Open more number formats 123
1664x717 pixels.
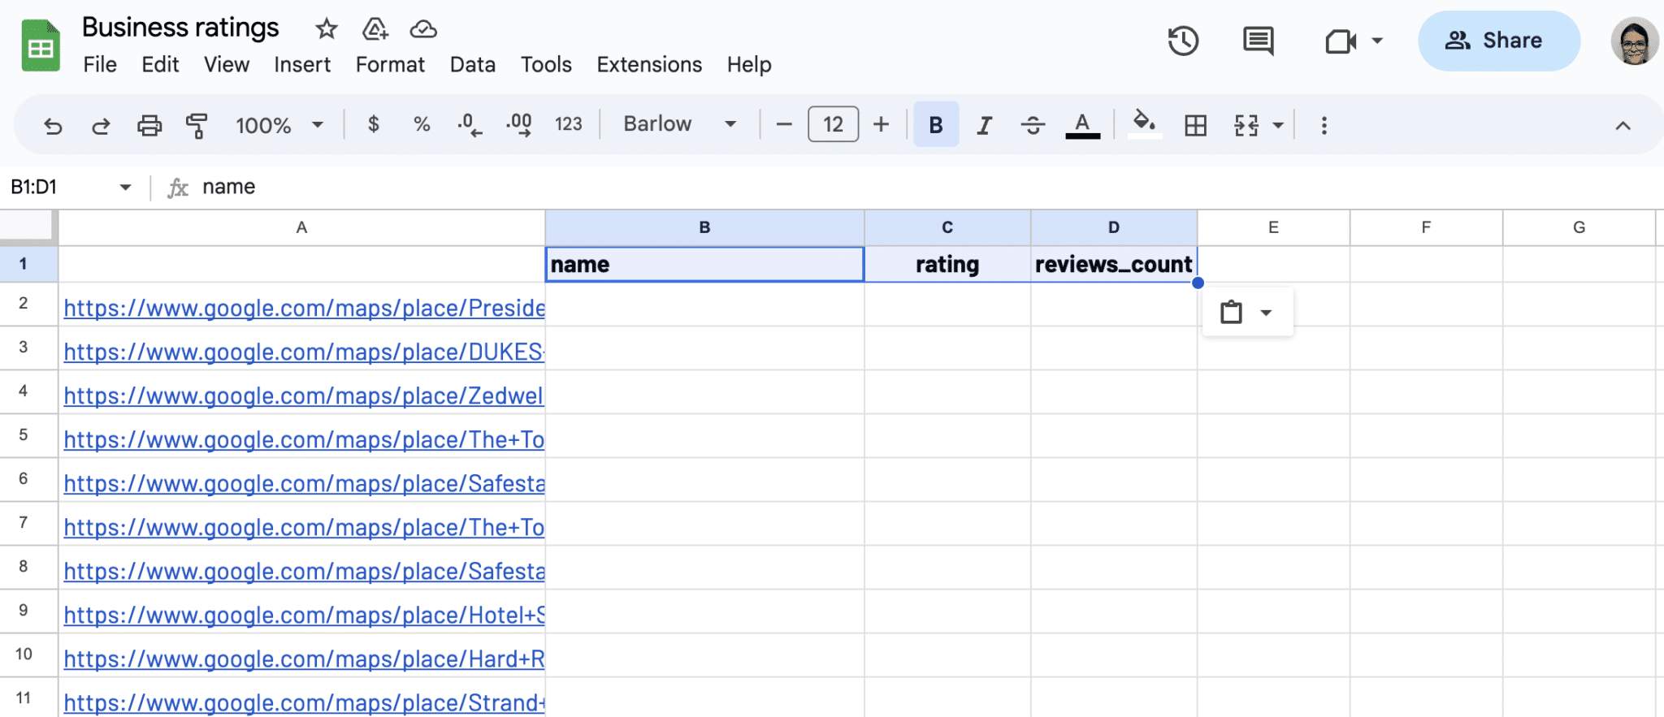click(568, 124)
